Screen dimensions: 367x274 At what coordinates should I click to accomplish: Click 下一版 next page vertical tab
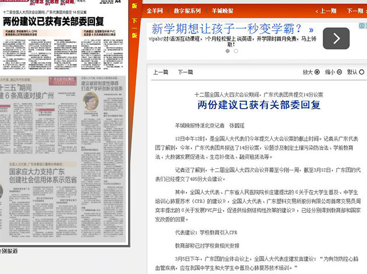[134, 28]
